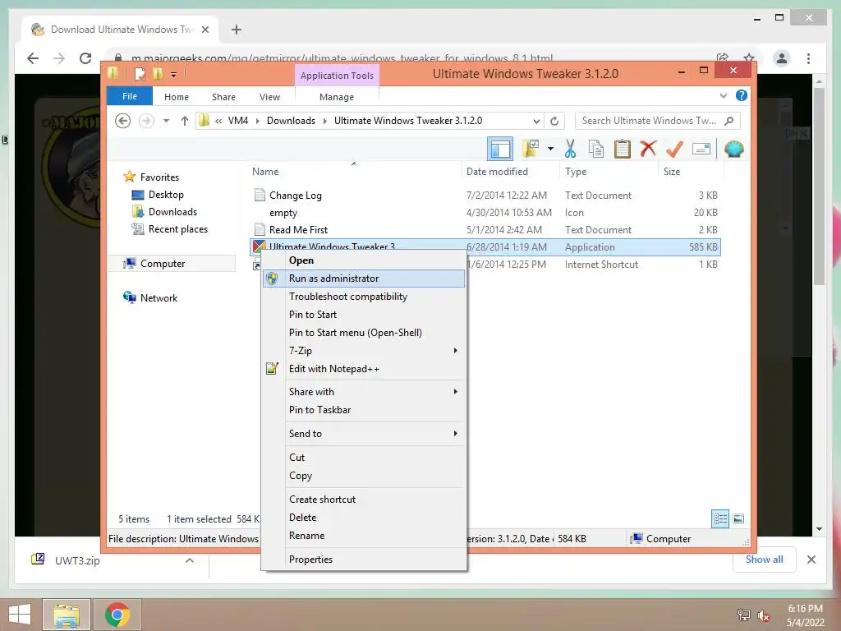
Task: Open quick access toolbar customize dropdown
Action: pos(174,75)
